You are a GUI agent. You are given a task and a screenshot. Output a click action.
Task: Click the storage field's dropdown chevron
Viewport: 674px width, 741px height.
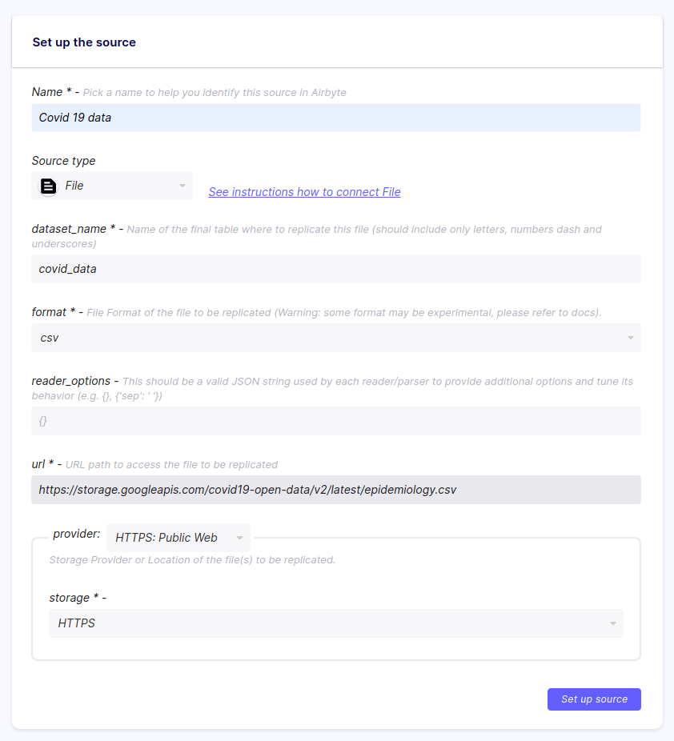coord(613,623)
